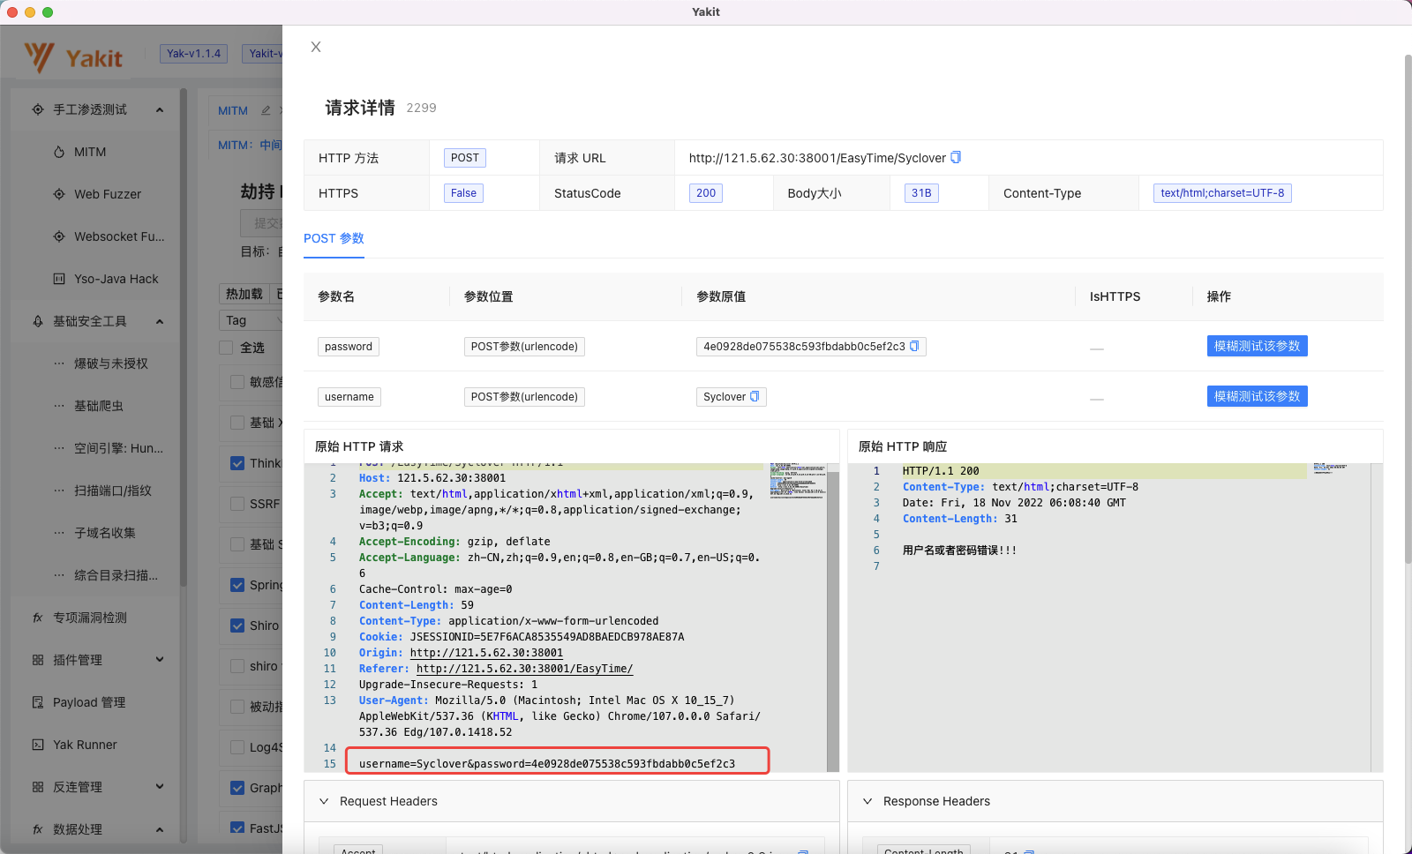The width and height of the screenshot is (1412, 854).
Task: Open Web Fuzzer from sidebar
Action: 107,194
